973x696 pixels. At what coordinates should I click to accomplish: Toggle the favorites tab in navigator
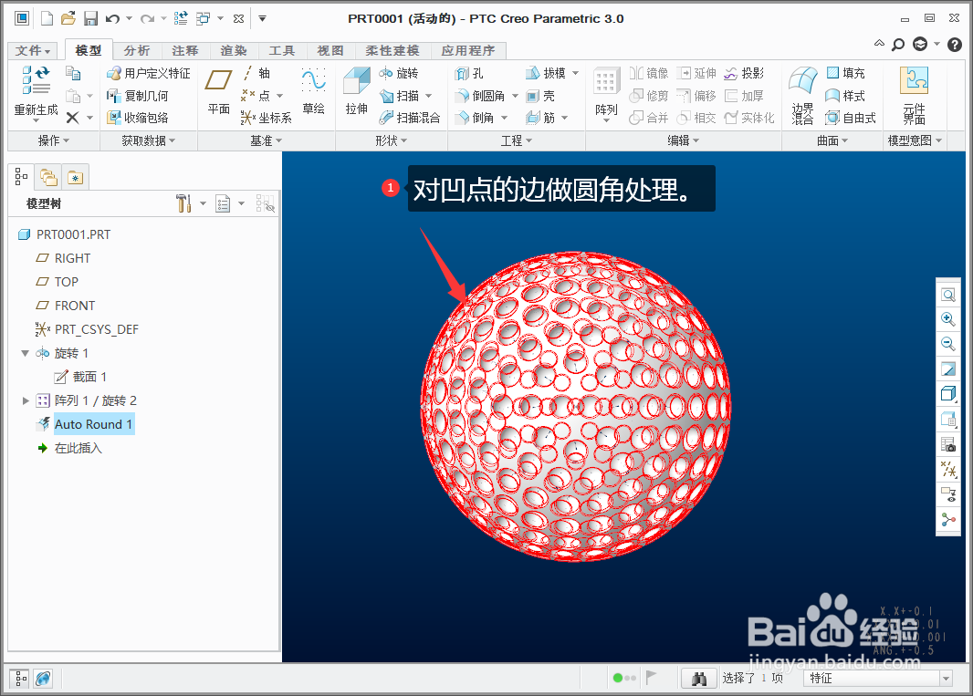coord(75,178)
